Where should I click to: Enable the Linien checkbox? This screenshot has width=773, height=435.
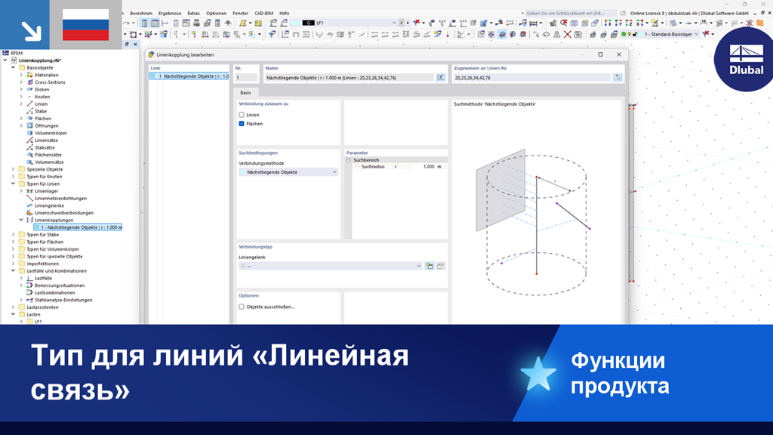(242, 115)
